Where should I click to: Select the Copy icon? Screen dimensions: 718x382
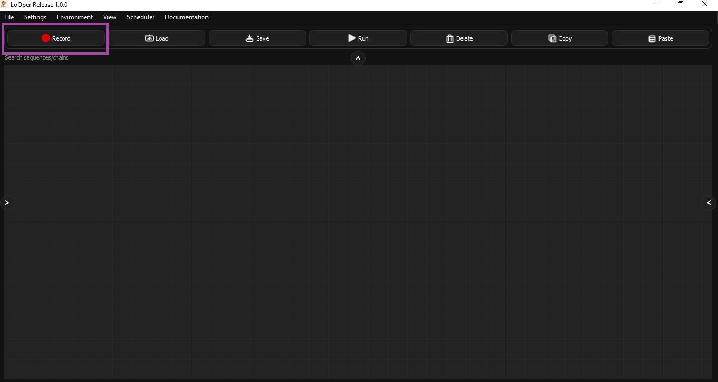point(552,38)
